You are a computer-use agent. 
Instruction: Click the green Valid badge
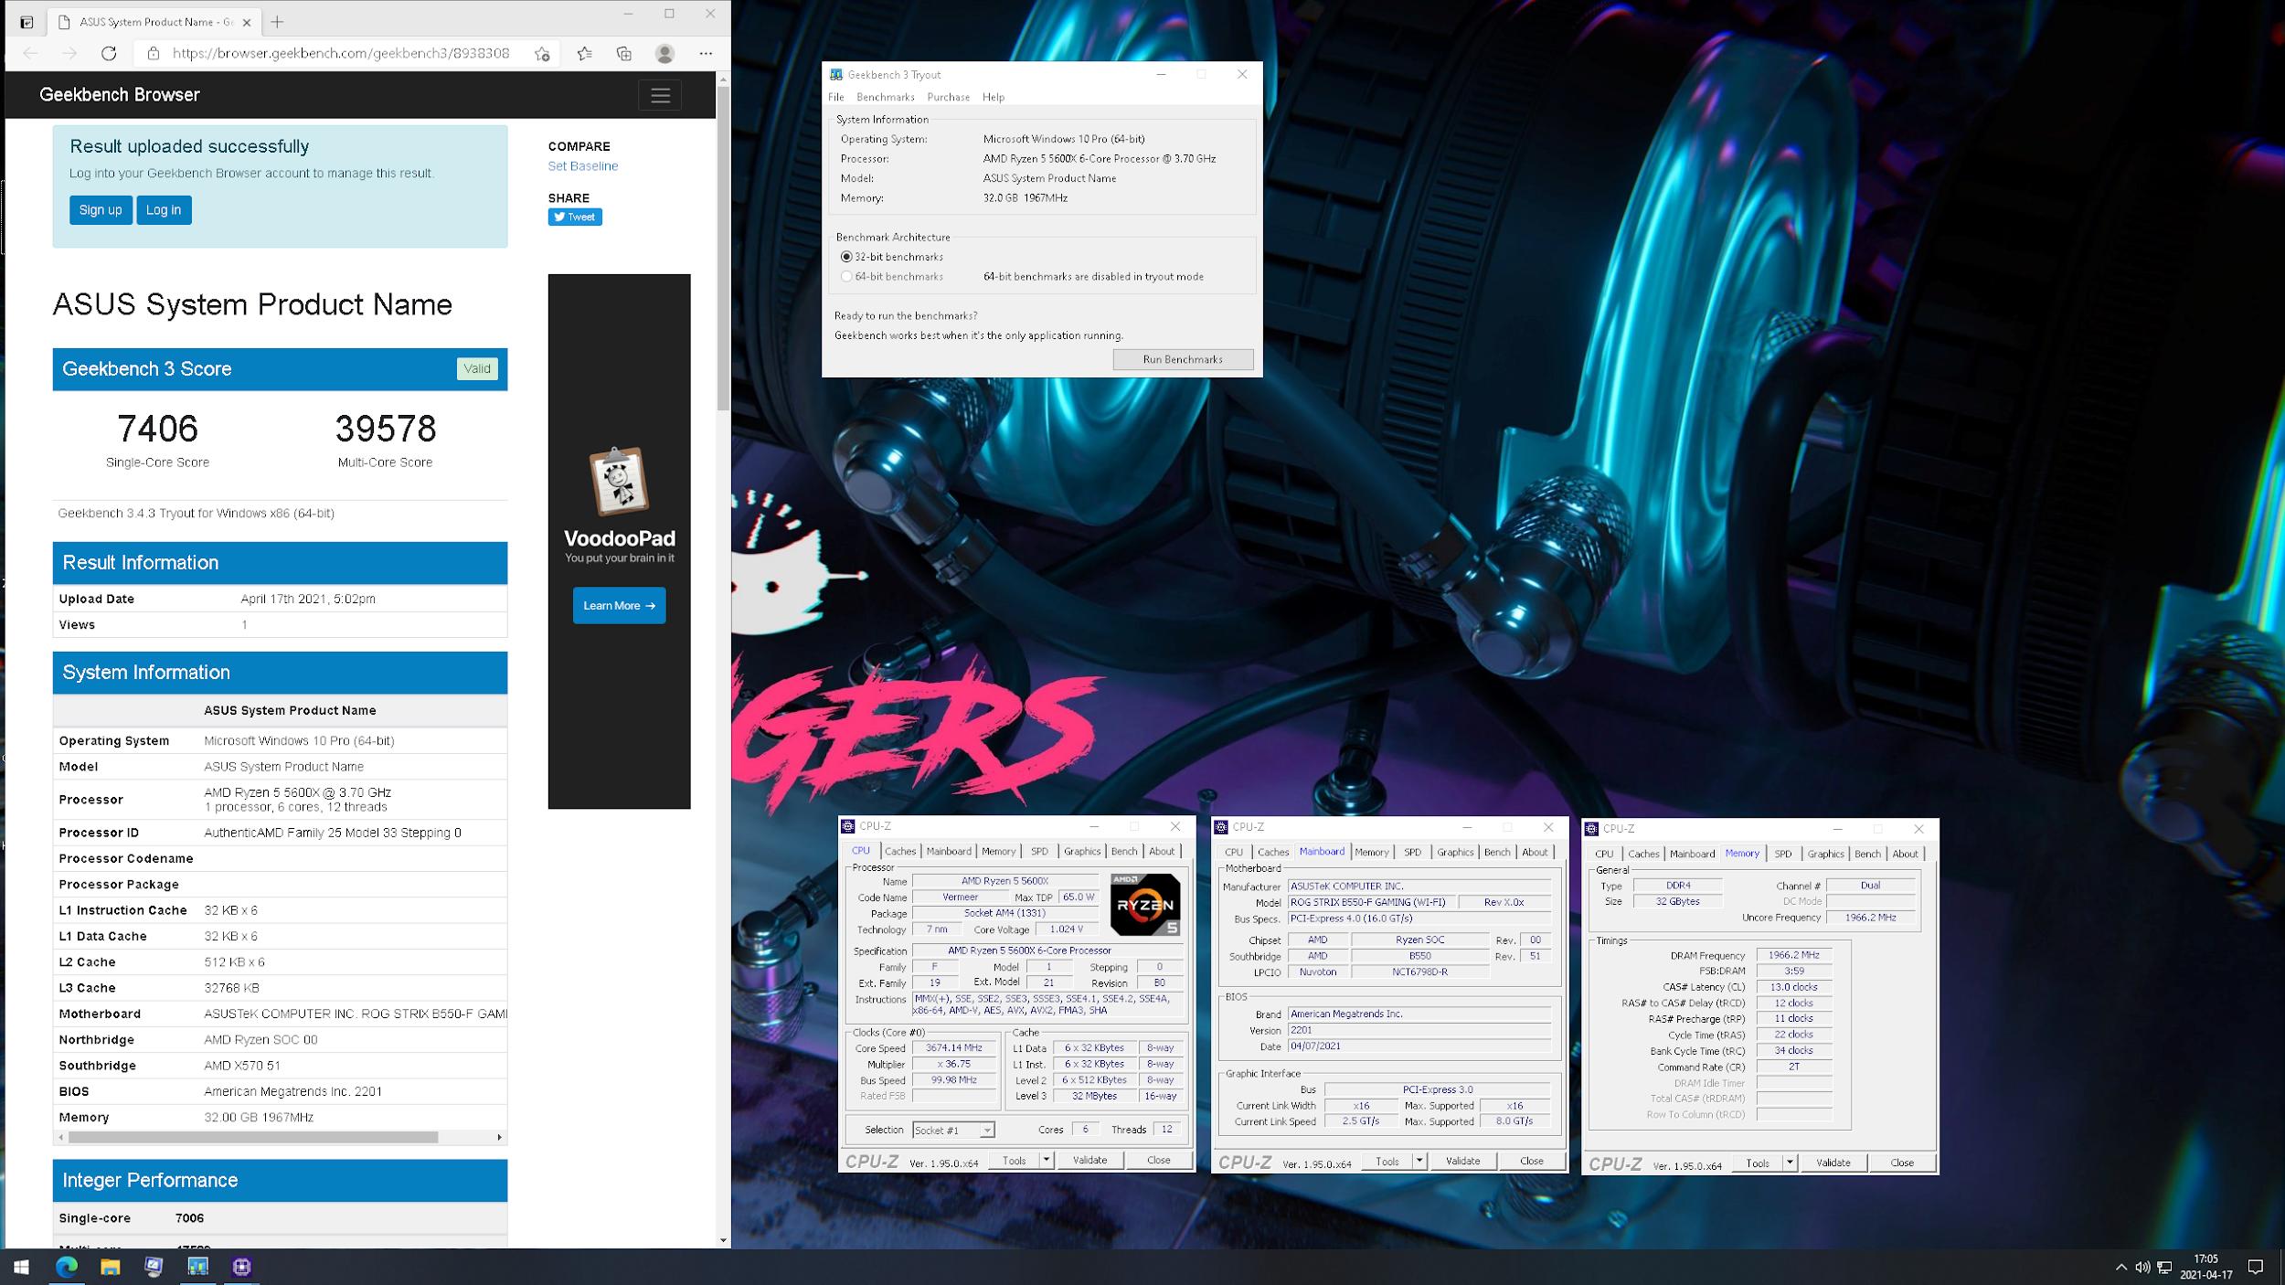point(477,368)
